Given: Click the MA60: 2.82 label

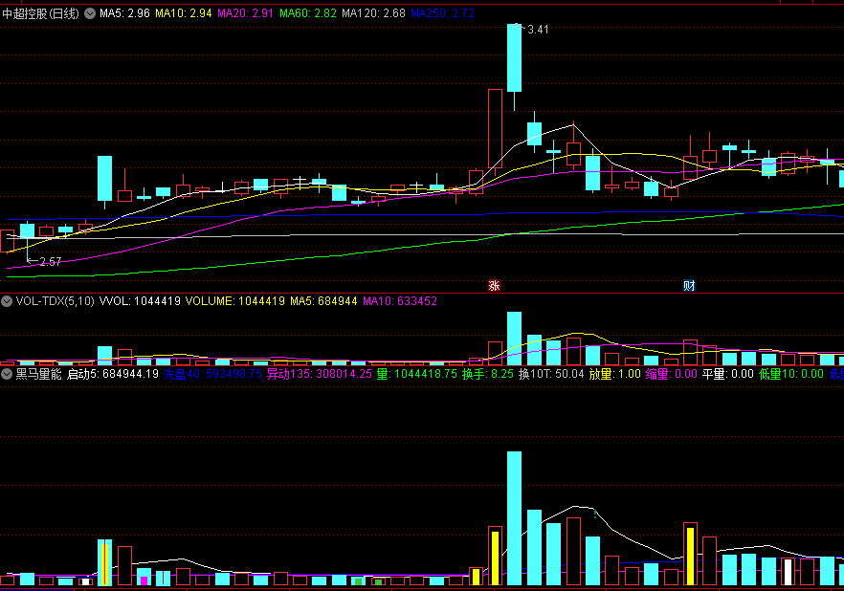Looking at the screenshot, I should coord(308,13).
